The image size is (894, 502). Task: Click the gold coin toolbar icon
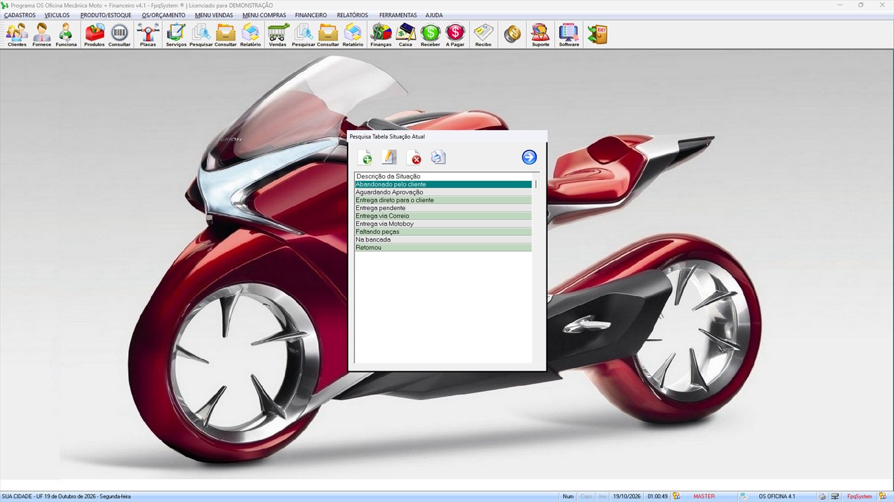click(x=512, y=35)
